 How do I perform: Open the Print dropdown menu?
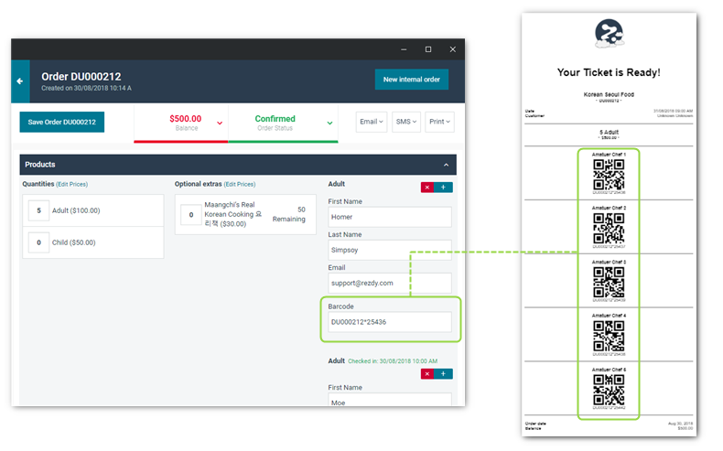[x=439, y=122]
